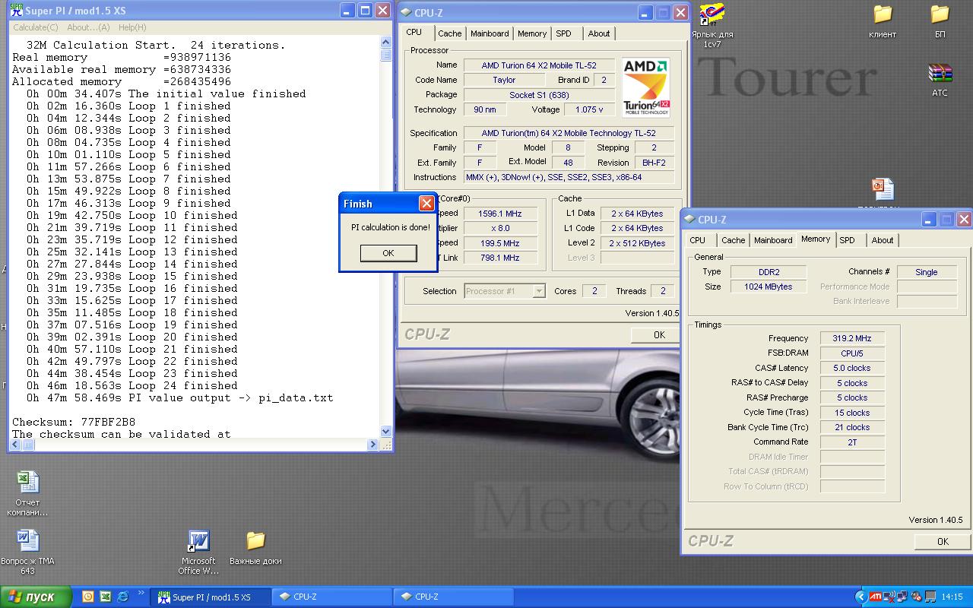
Task: Click the Checksum: 77FBF2B8 line
Action: [74, 422]
